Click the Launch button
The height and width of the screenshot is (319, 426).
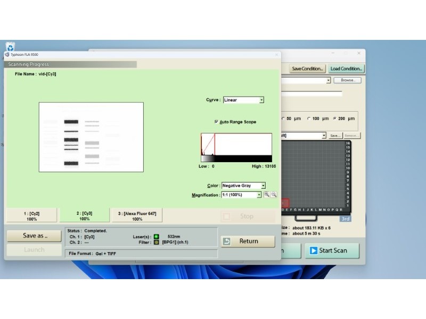pos(34,249)
